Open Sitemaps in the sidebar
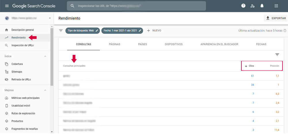This screenshot has width=288, height=136. coord(17,72)
